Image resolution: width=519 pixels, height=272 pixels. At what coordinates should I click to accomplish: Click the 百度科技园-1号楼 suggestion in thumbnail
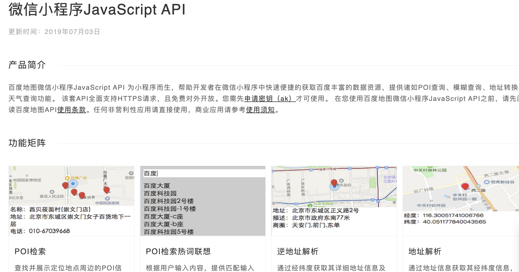pos(170,209)
